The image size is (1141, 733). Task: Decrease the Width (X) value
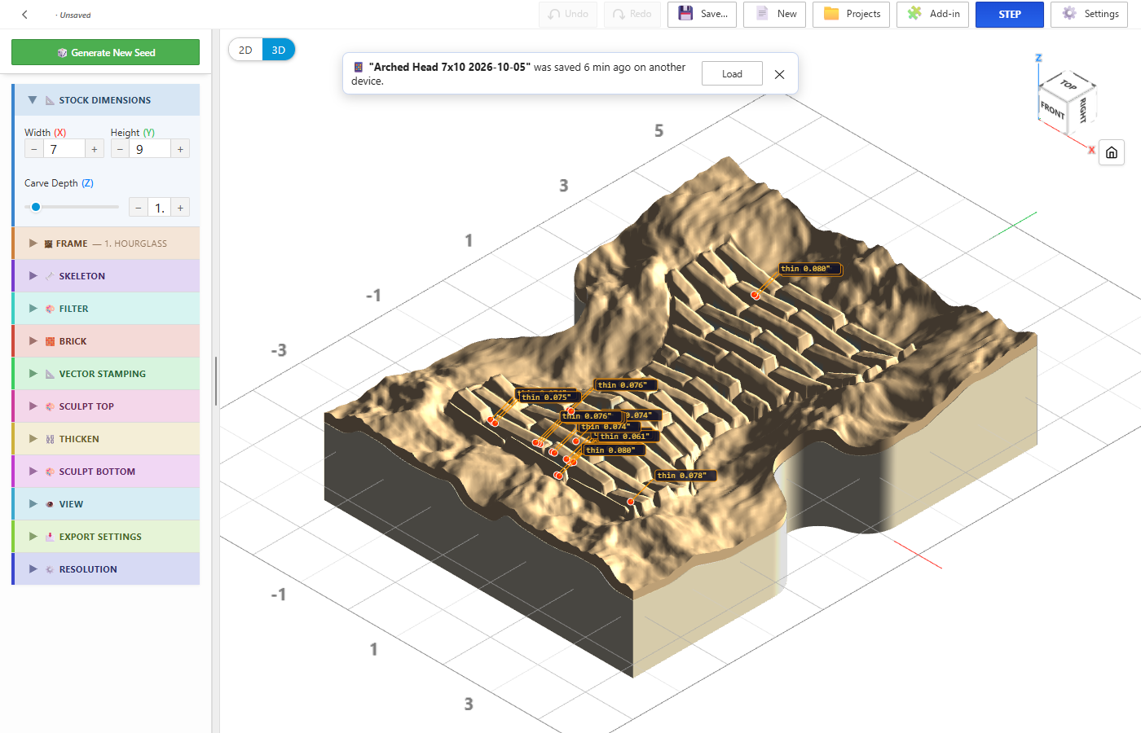33,149
